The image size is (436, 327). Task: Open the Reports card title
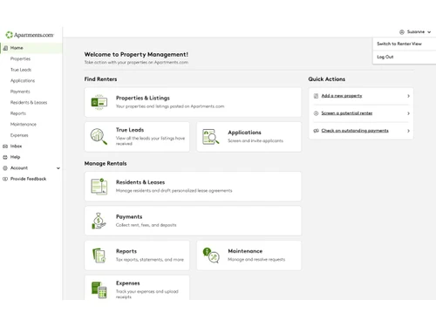126,251
